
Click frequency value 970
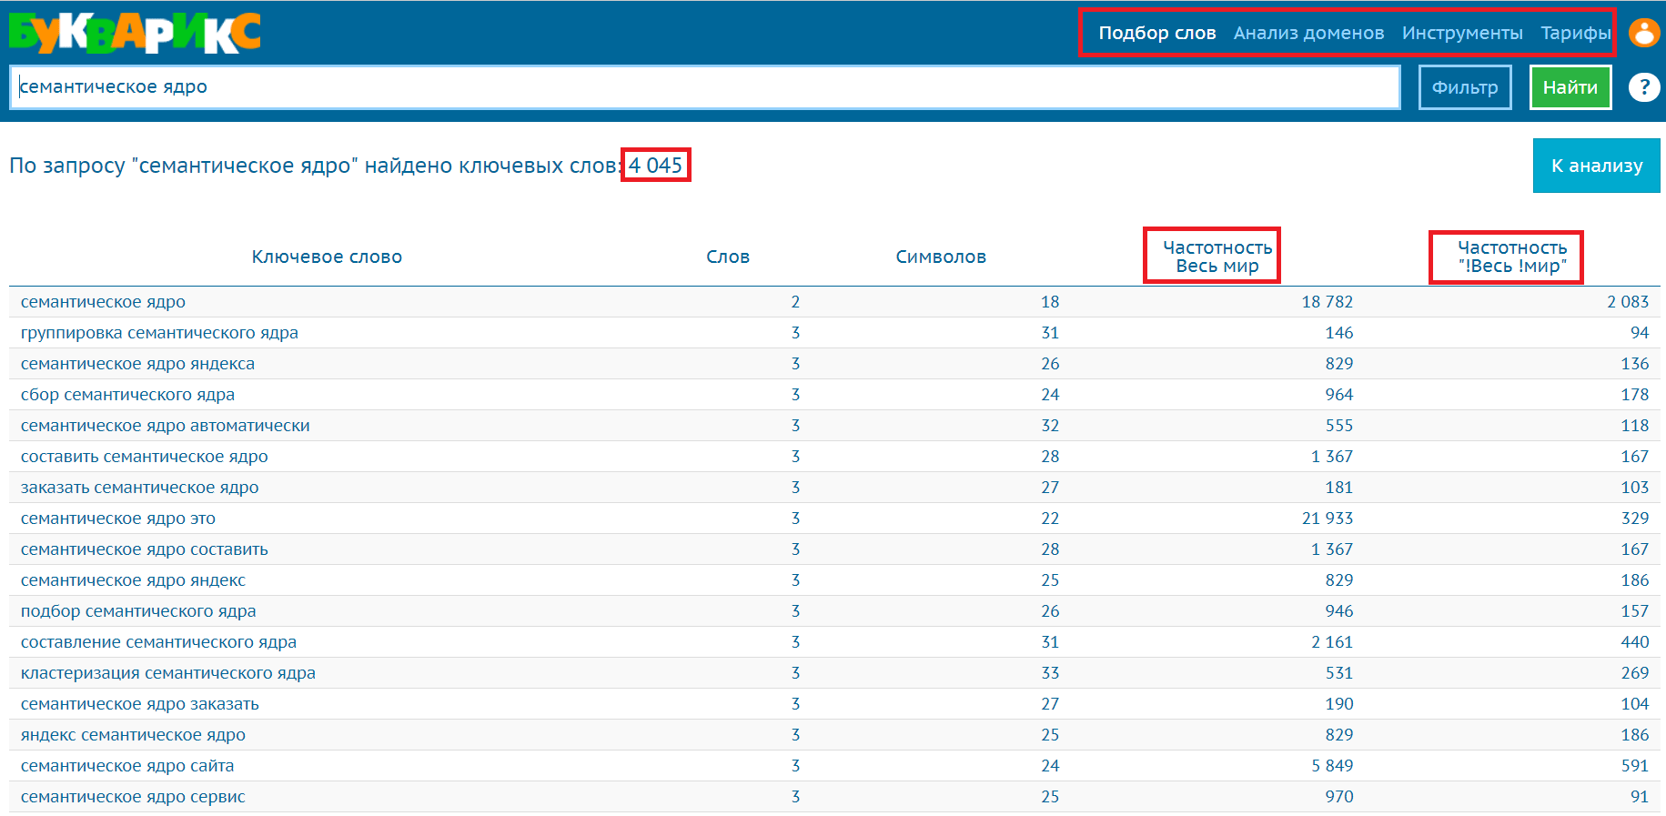coord(1339,797)
